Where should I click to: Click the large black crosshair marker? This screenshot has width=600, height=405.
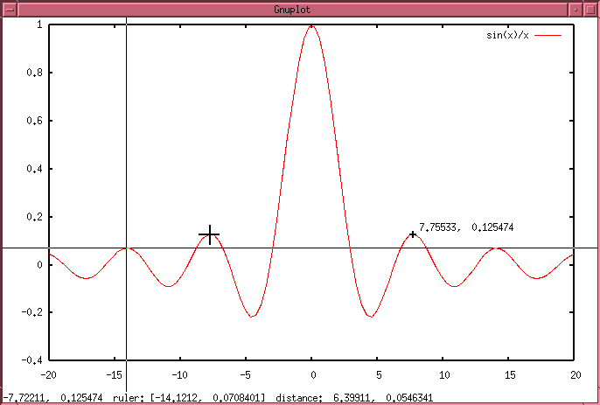(209, 234)
